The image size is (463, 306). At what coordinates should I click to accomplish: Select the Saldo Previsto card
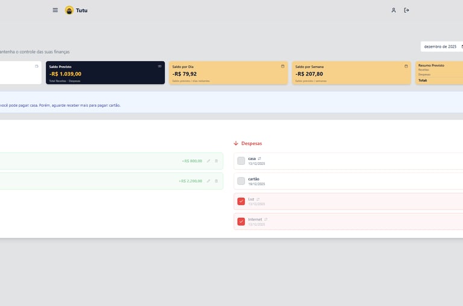tap(106, 73)
